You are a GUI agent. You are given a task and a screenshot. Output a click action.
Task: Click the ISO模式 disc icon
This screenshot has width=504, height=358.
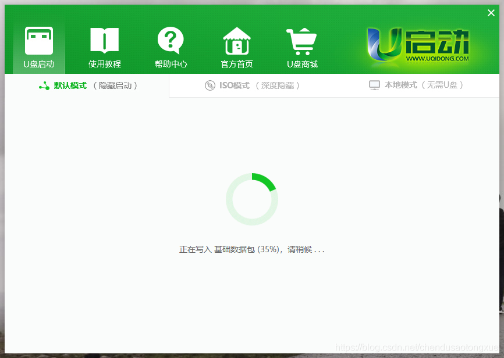click(x=210, y=85)
